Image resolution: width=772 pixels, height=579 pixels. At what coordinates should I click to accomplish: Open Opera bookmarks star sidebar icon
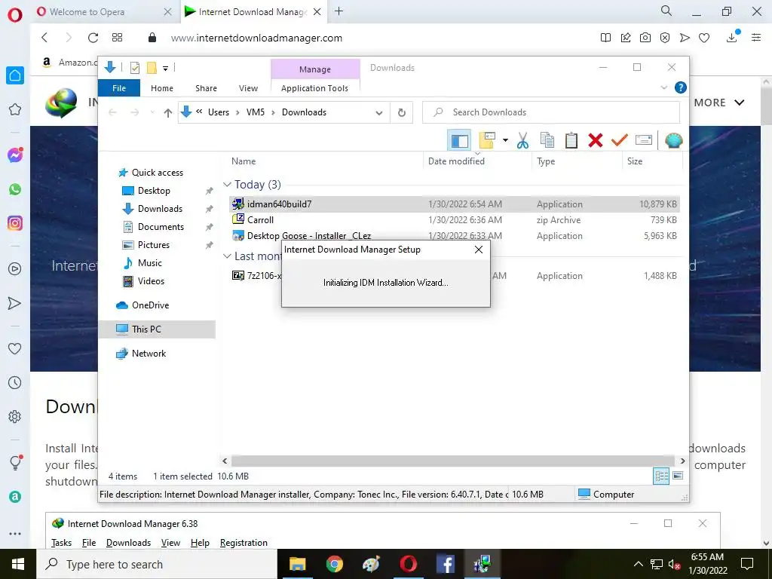point(15,109)
